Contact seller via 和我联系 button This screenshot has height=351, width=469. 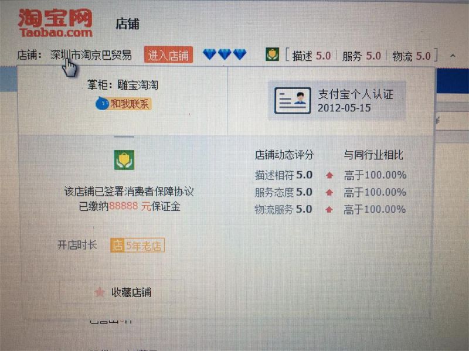(x=123, y=104)
